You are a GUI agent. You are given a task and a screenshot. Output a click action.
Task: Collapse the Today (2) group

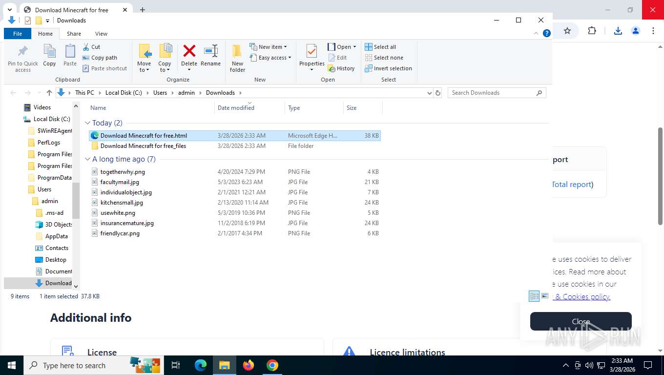click(x=88, y=123)
